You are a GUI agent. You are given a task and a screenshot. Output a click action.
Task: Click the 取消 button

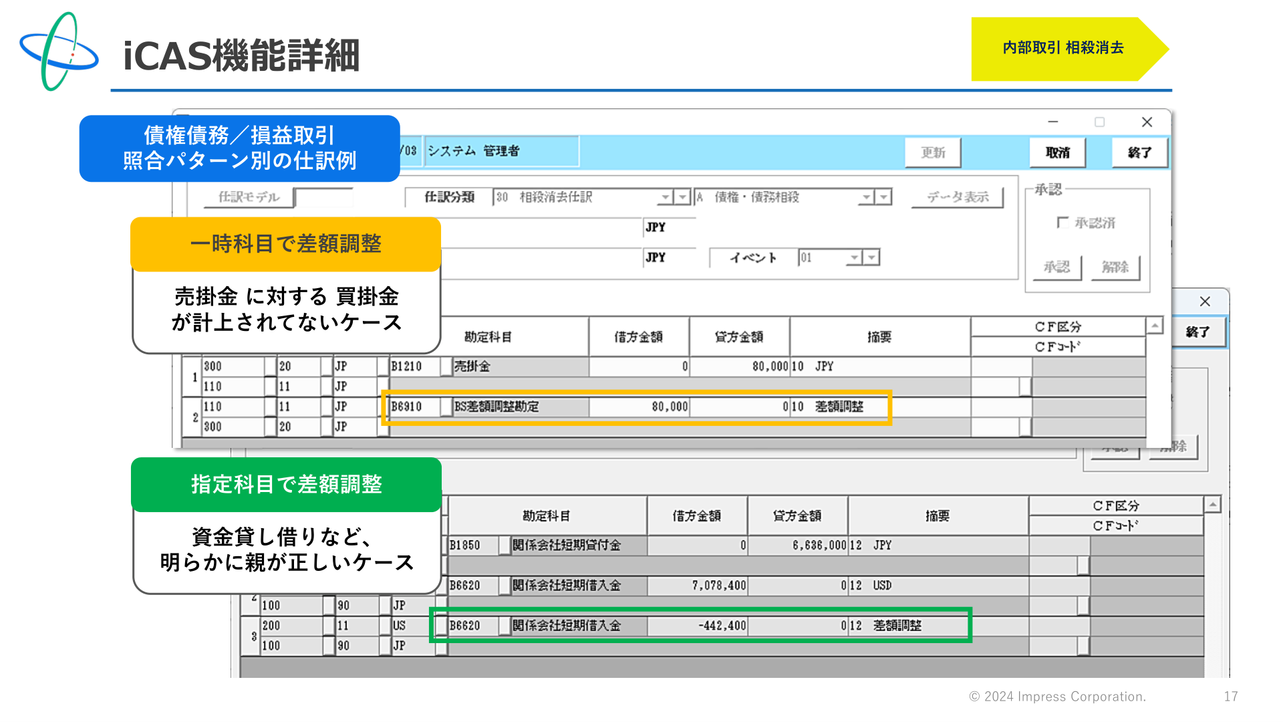pos(1057,152)
